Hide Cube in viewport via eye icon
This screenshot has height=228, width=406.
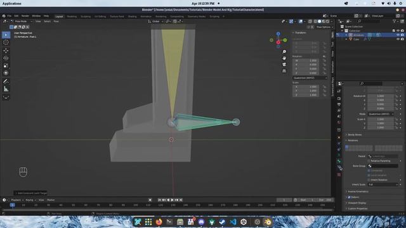pos(398,39)
